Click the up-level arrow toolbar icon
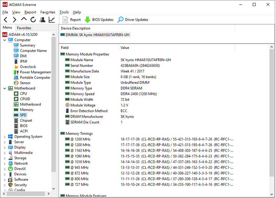 (24, 19)
